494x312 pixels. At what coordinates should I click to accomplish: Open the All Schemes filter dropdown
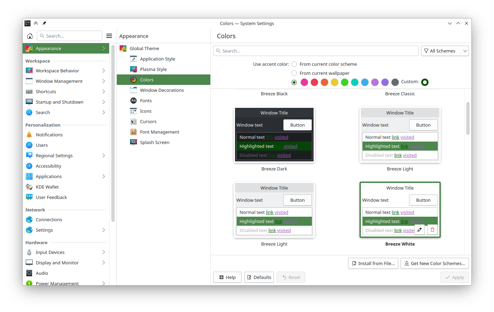point(445,51)
